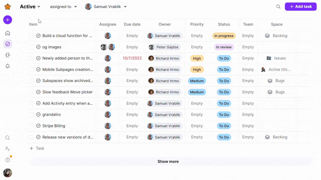Open the Home icon in sidebar
Viewport: 321px width, 180px height.
(8, 33)
